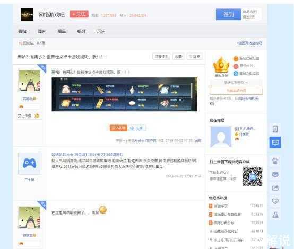Screen dimensions: 294x249
Task: Return to forum via top-right 返回网络游戏吧 link
Action: point(249,43)
